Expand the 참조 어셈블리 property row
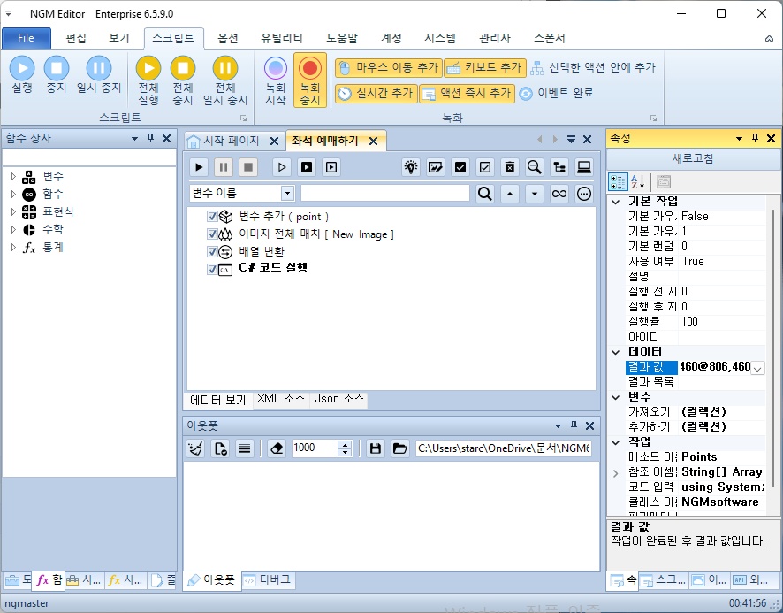Viewport: 783px width, 613px height. 616,473
